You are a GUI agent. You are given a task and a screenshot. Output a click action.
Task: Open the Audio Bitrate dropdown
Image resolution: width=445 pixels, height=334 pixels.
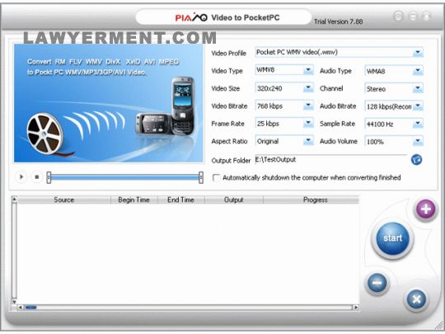[x=418, y=106]
